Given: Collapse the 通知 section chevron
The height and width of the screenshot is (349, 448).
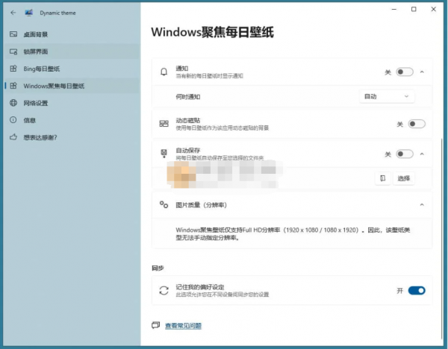Looking at the screenshot, I should tap(422, 72).
